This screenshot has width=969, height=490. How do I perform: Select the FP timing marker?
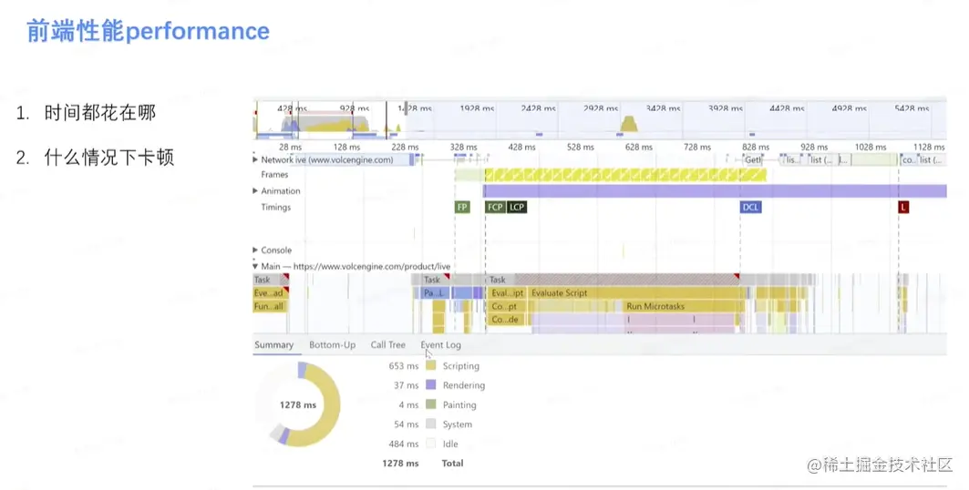[462, 208]
